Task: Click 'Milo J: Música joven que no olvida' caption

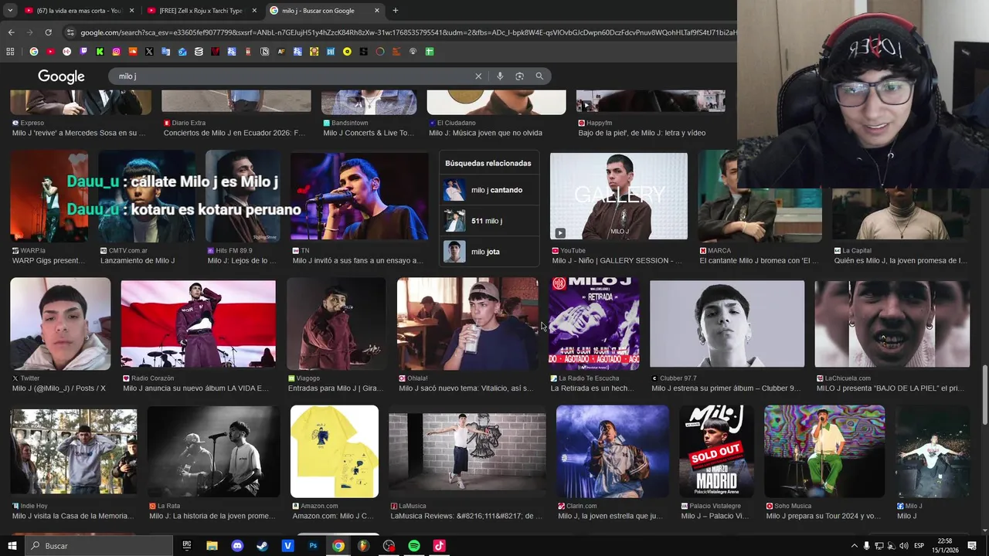Action: tap(485, 133)
